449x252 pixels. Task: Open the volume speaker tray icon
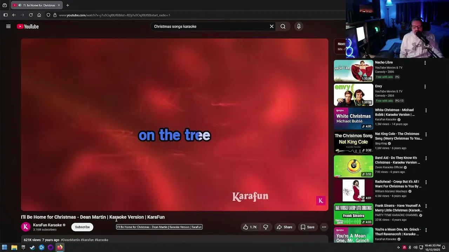pos(415,247)
